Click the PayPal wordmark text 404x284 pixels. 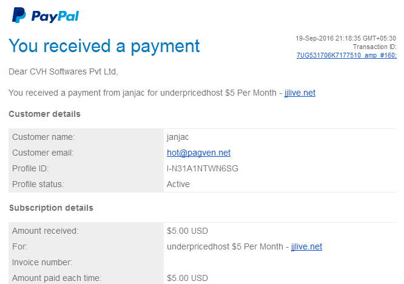55,16
